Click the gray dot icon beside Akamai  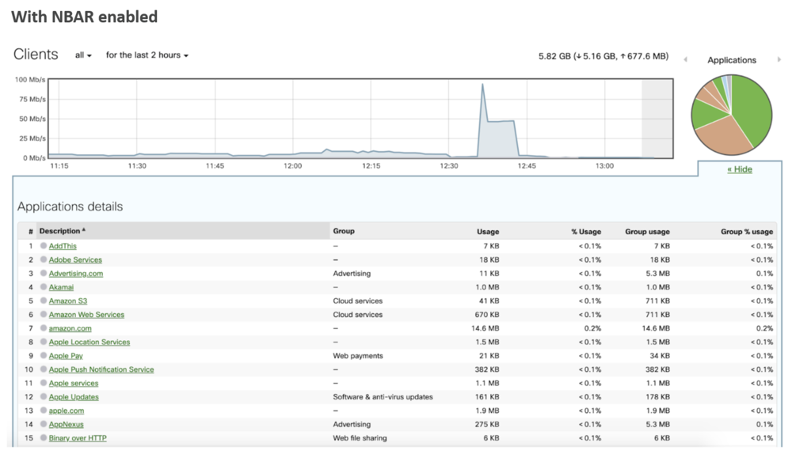pos(43,287)
